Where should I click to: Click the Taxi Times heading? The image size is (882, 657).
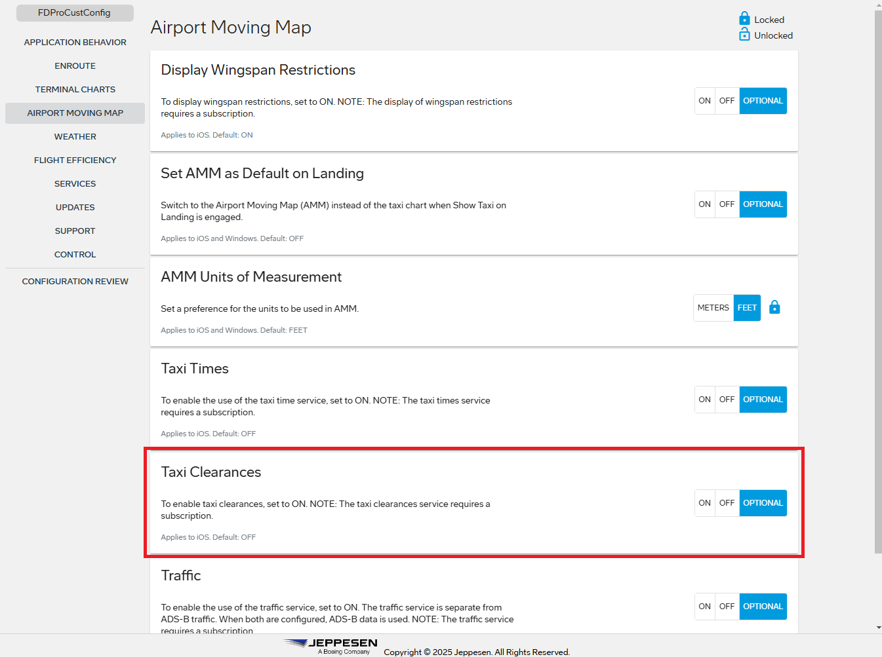tap(195, 369)
